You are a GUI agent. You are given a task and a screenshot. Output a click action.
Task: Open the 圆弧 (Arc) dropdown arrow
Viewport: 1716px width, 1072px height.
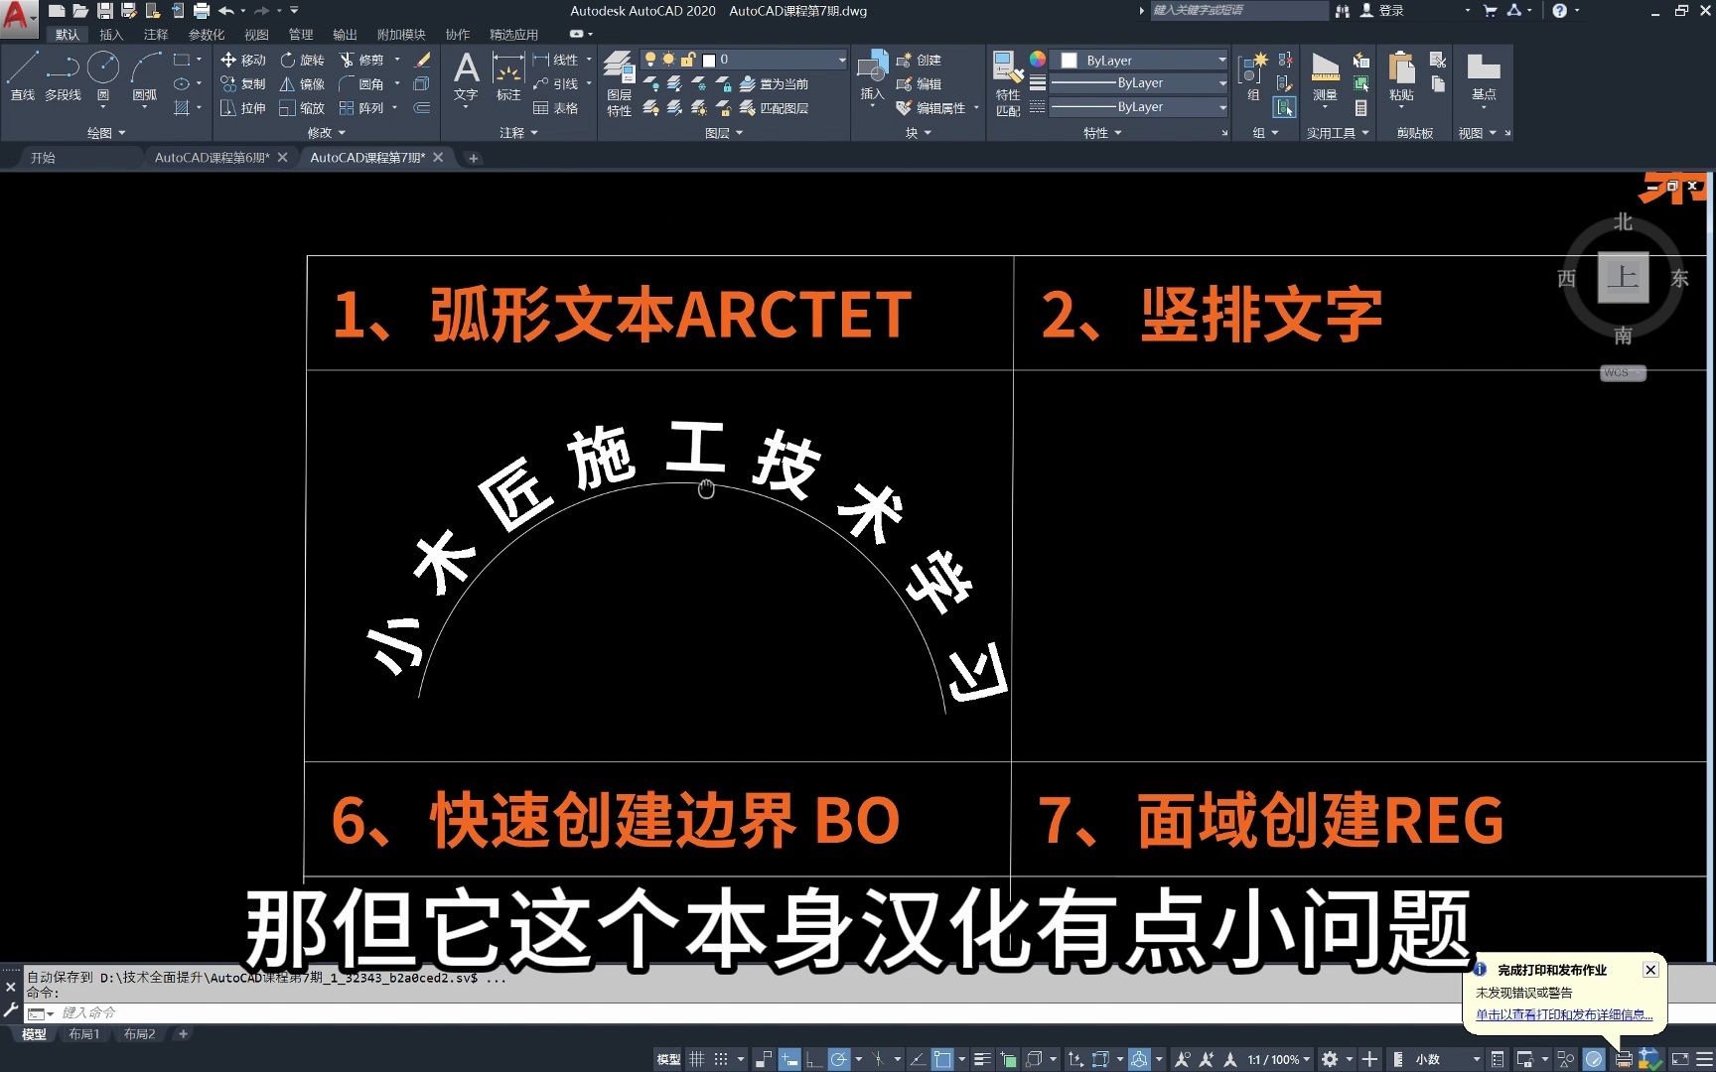[x=144, y=106]
